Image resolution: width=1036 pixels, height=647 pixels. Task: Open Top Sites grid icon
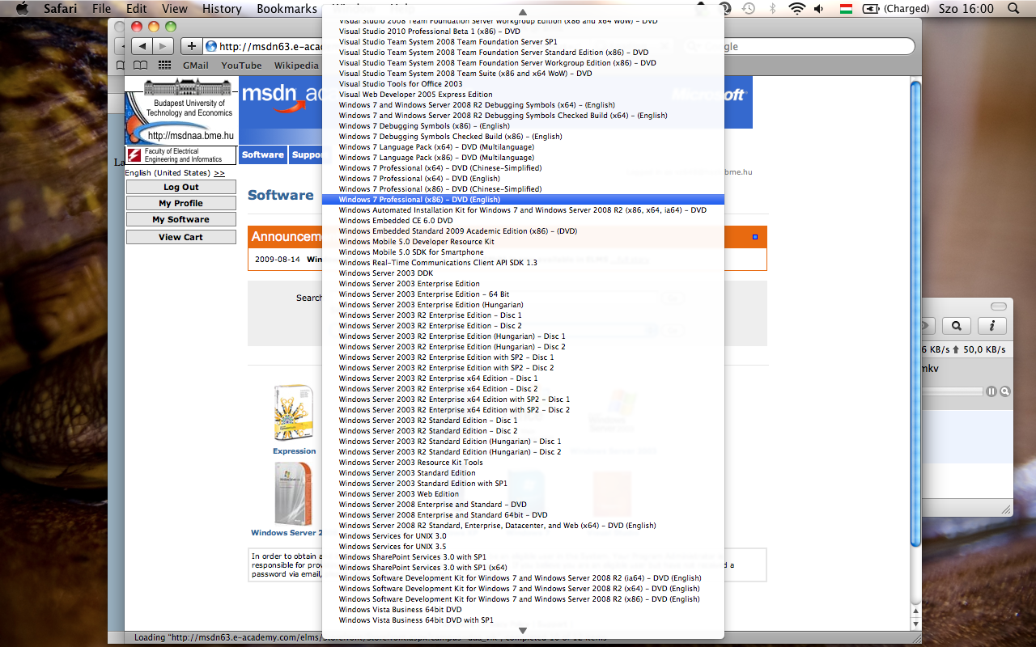point(165,66)
